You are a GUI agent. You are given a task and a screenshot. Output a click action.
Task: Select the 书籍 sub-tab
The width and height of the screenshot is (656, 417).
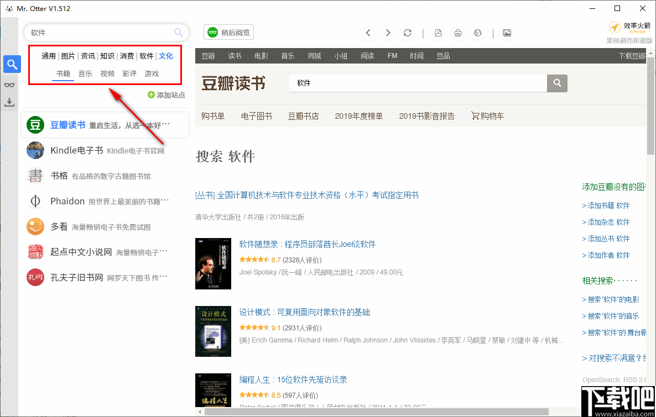[x=63, y=73]
